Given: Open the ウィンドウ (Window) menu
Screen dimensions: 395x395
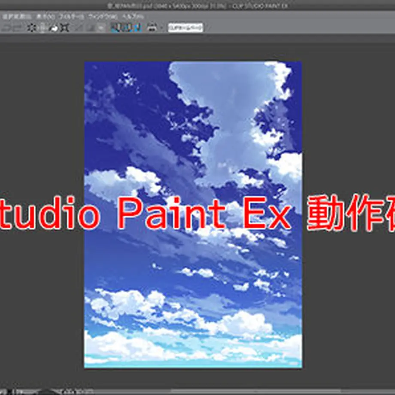Looking at the screenshot, I should click(103, 17).
